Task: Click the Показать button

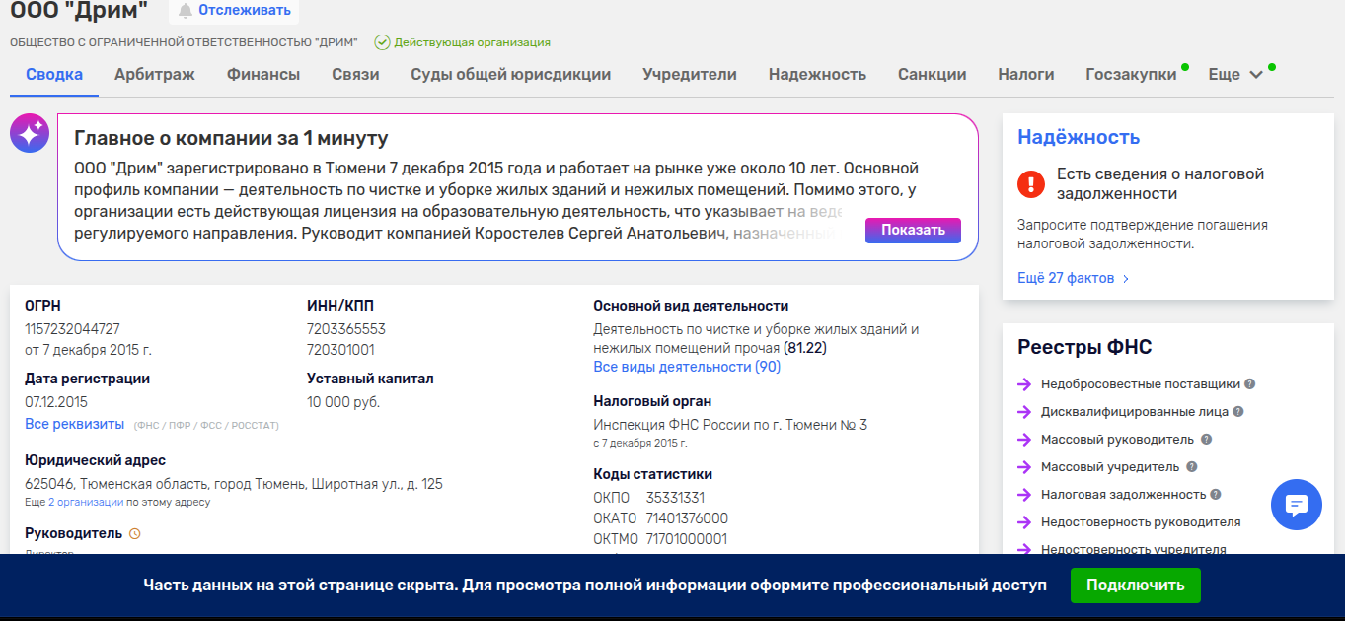Action: tap(913, 231)
